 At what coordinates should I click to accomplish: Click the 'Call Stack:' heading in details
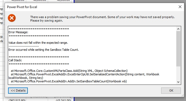(x=15, y=60)
